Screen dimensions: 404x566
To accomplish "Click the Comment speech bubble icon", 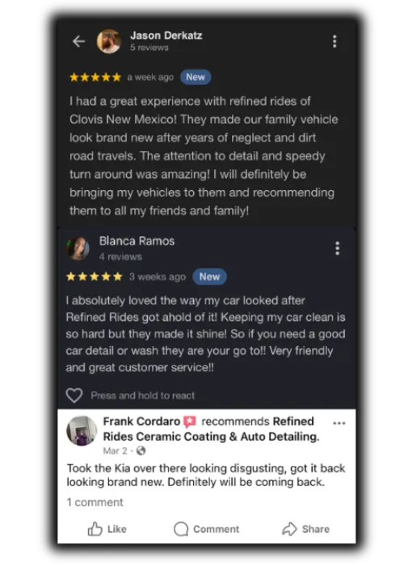I will (x=181, y=529).
